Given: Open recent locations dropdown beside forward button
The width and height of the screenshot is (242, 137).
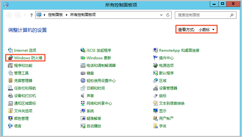Looking at the screenshot, I should tap(25, 15).
